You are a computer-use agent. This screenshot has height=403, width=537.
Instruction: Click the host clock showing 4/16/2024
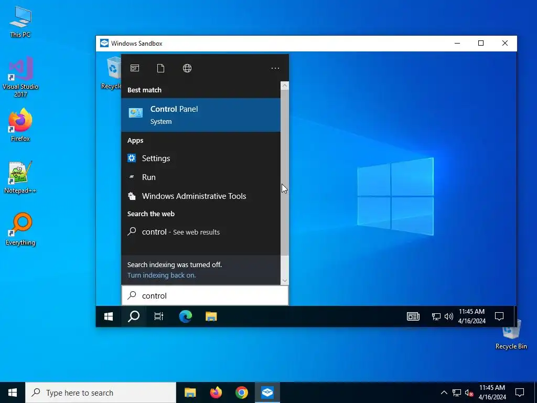click(x=492, y=393)
